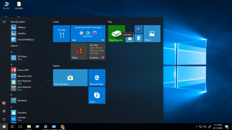Click the Create group header

[x=56, y=22]
